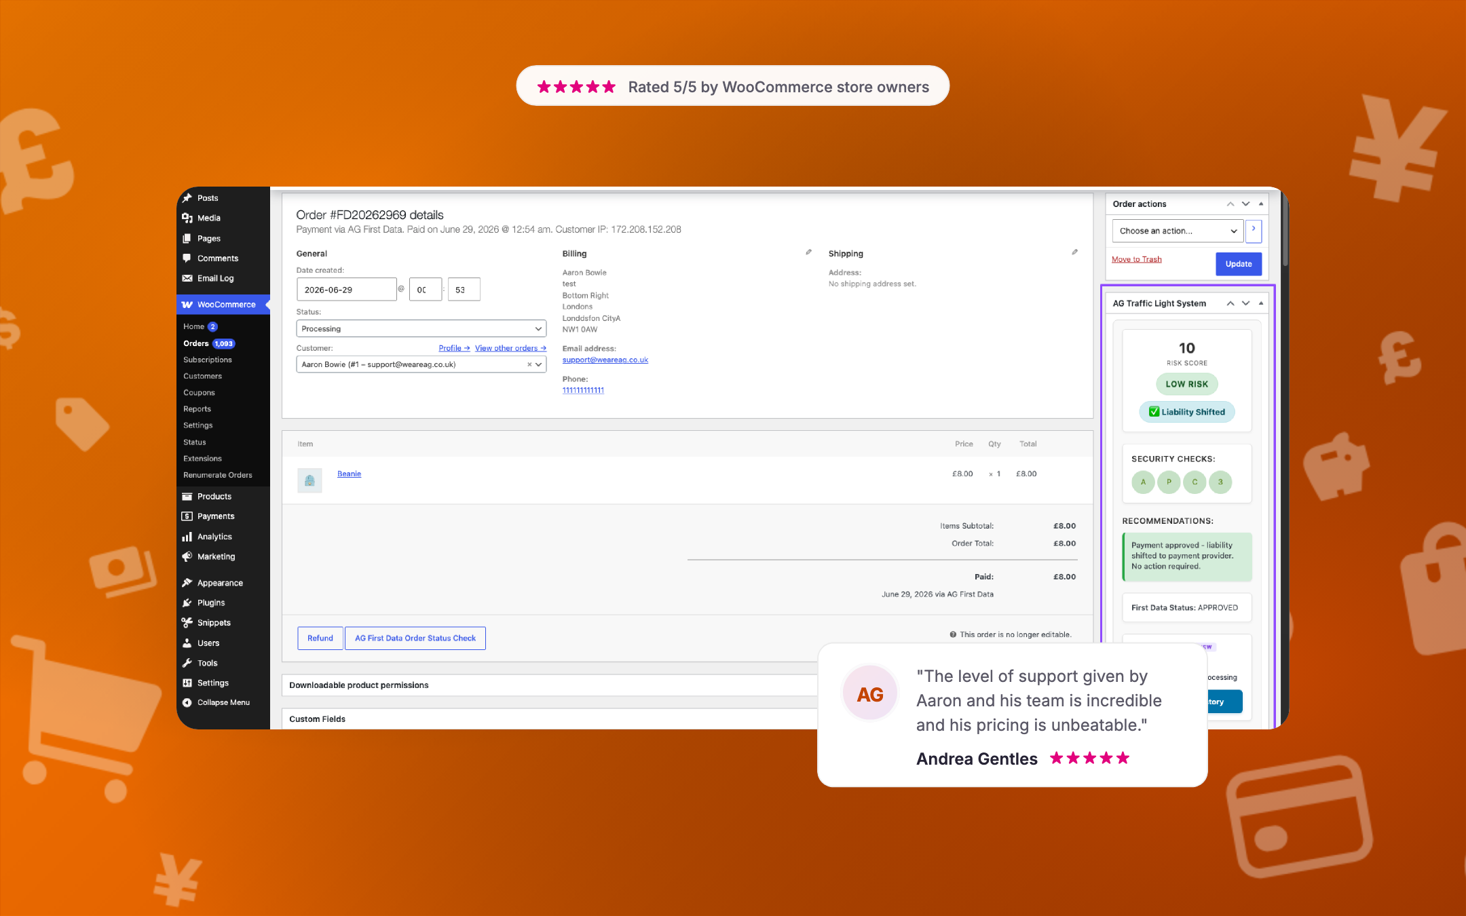Open the Media library icon in sidebar
This screenshot has width=1466, height=916.
(187, 218)
